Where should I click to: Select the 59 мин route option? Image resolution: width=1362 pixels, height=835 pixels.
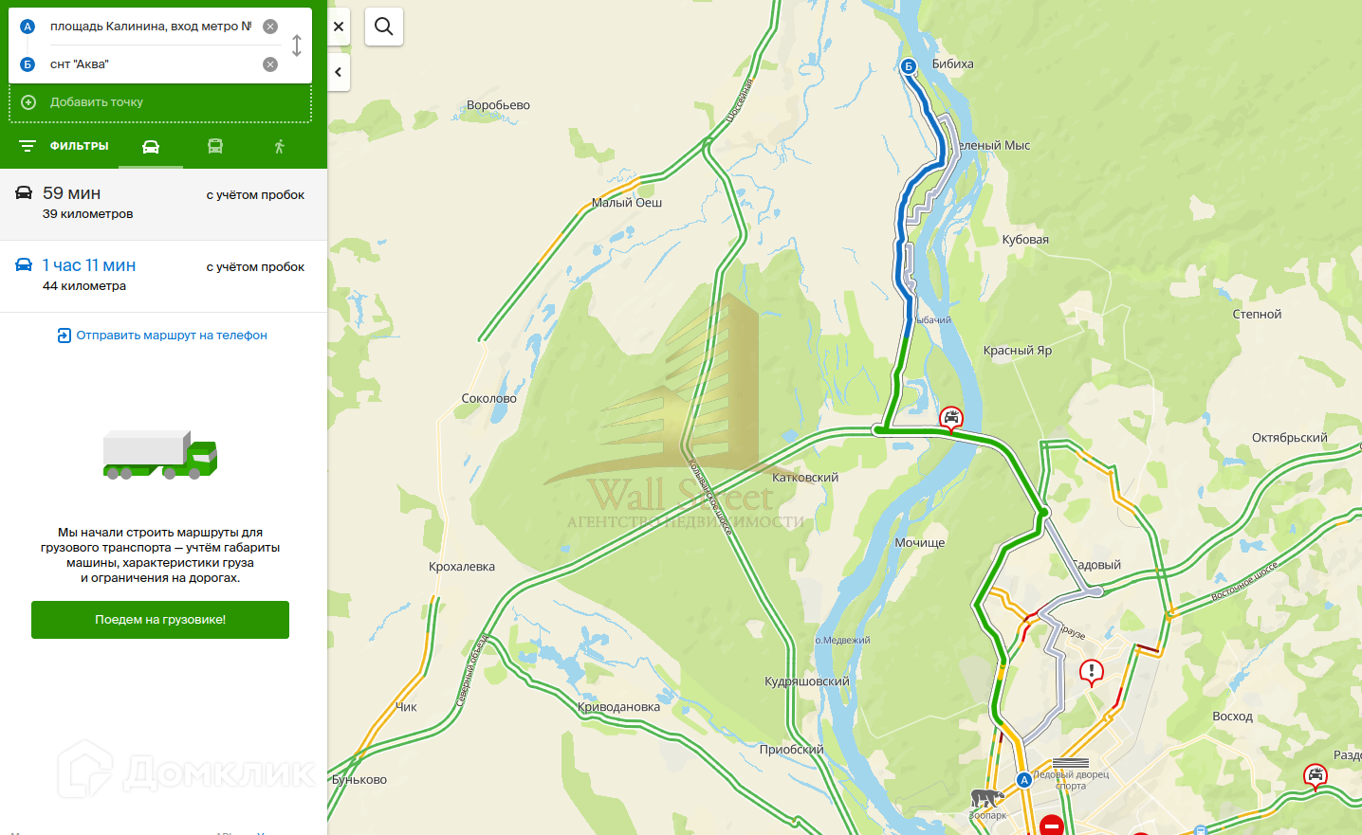pyautogui.click(x=163, y=204)
